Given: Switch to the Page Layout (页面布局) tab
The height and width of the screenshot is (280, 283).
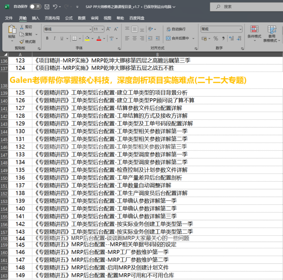Looking at the screenshot, I should point(52,18).
